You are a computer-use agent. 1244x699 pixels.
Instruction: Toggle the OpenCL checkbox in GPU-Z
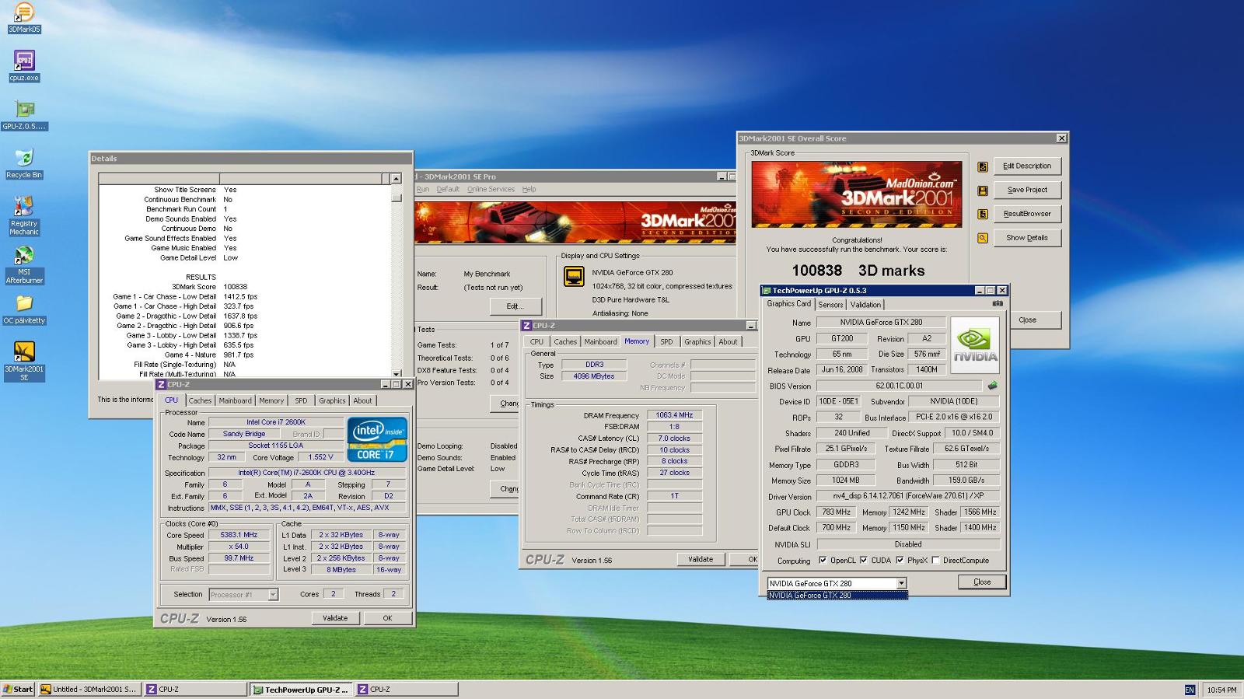[823, 560]
